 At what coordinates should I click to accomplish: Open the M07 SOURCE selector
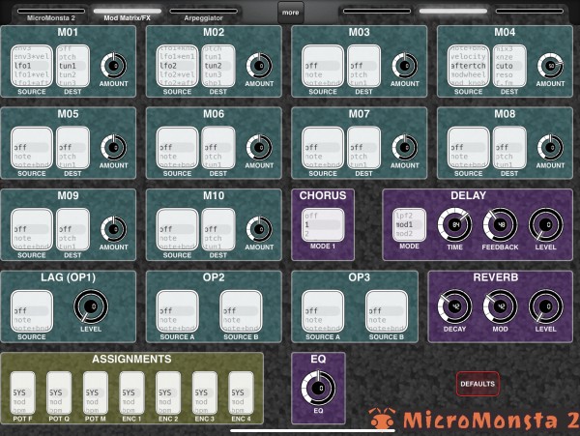coord(323,148)
